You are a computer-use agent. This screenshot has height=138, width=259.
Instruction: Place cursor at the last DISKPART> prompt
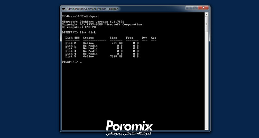[x=80, y=62]
